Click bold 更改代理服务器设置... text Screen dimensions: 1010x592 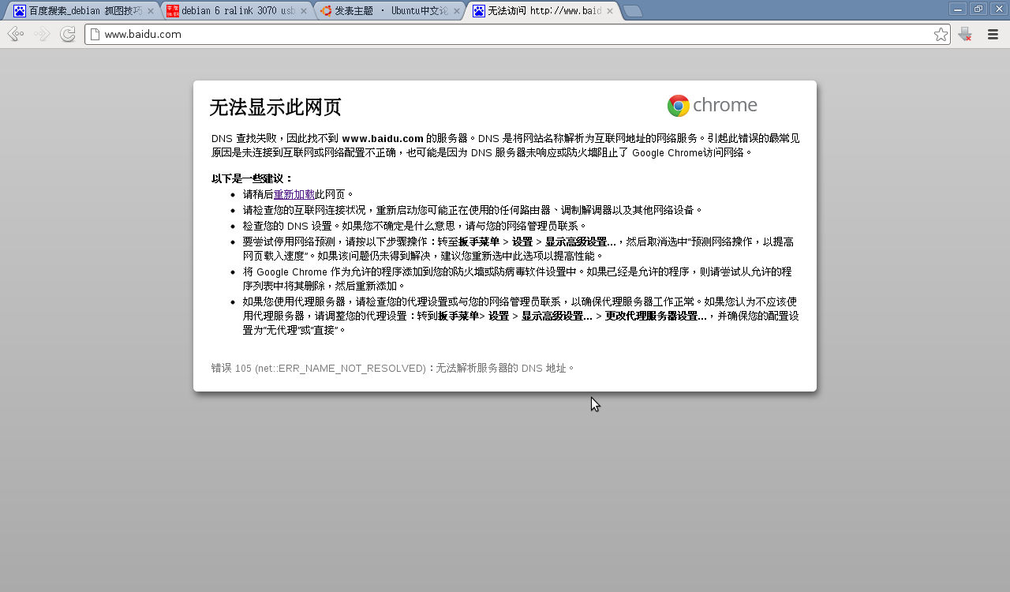tap(656, 316)
